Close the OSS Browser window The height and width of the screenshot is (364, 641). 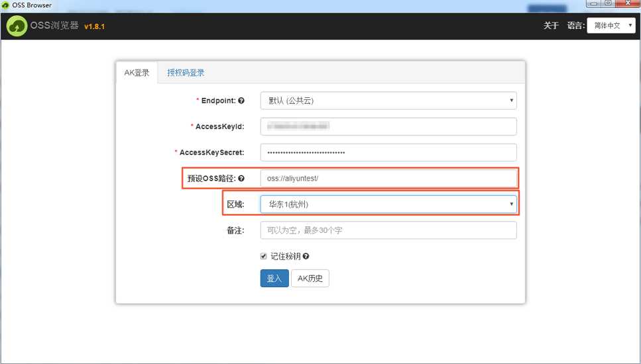pyautogui.click(x=628, y=3)
